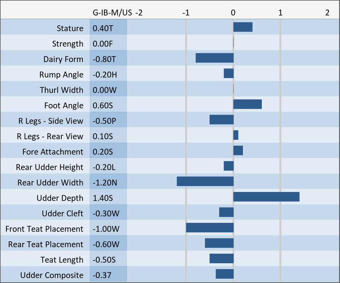
Task: Select the Udder Depth value 1.40S
Action: tap(103, 198)
